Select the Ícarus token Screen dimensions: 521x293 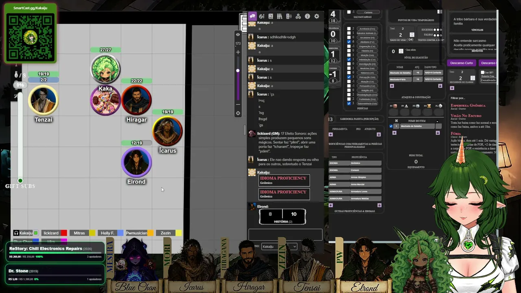[x=167, y=131]
